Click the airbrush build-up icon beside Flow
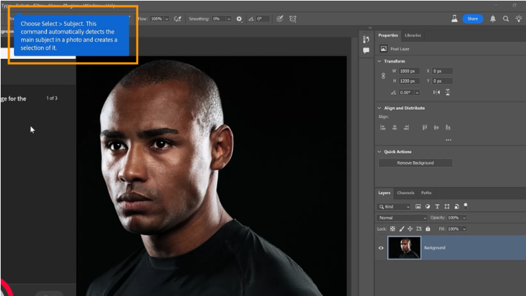 click(x=178, y=18)
